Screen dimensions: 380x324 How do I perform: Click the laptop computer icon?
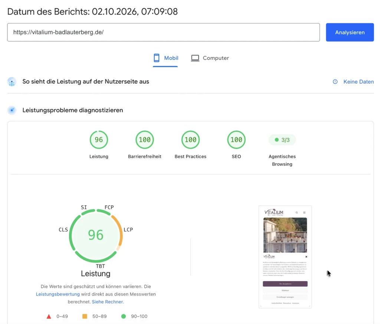195,58
